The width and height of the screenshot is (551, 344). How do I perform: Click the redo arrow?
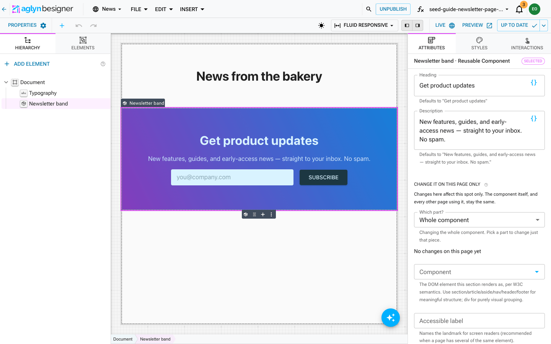tap(93, 26)
